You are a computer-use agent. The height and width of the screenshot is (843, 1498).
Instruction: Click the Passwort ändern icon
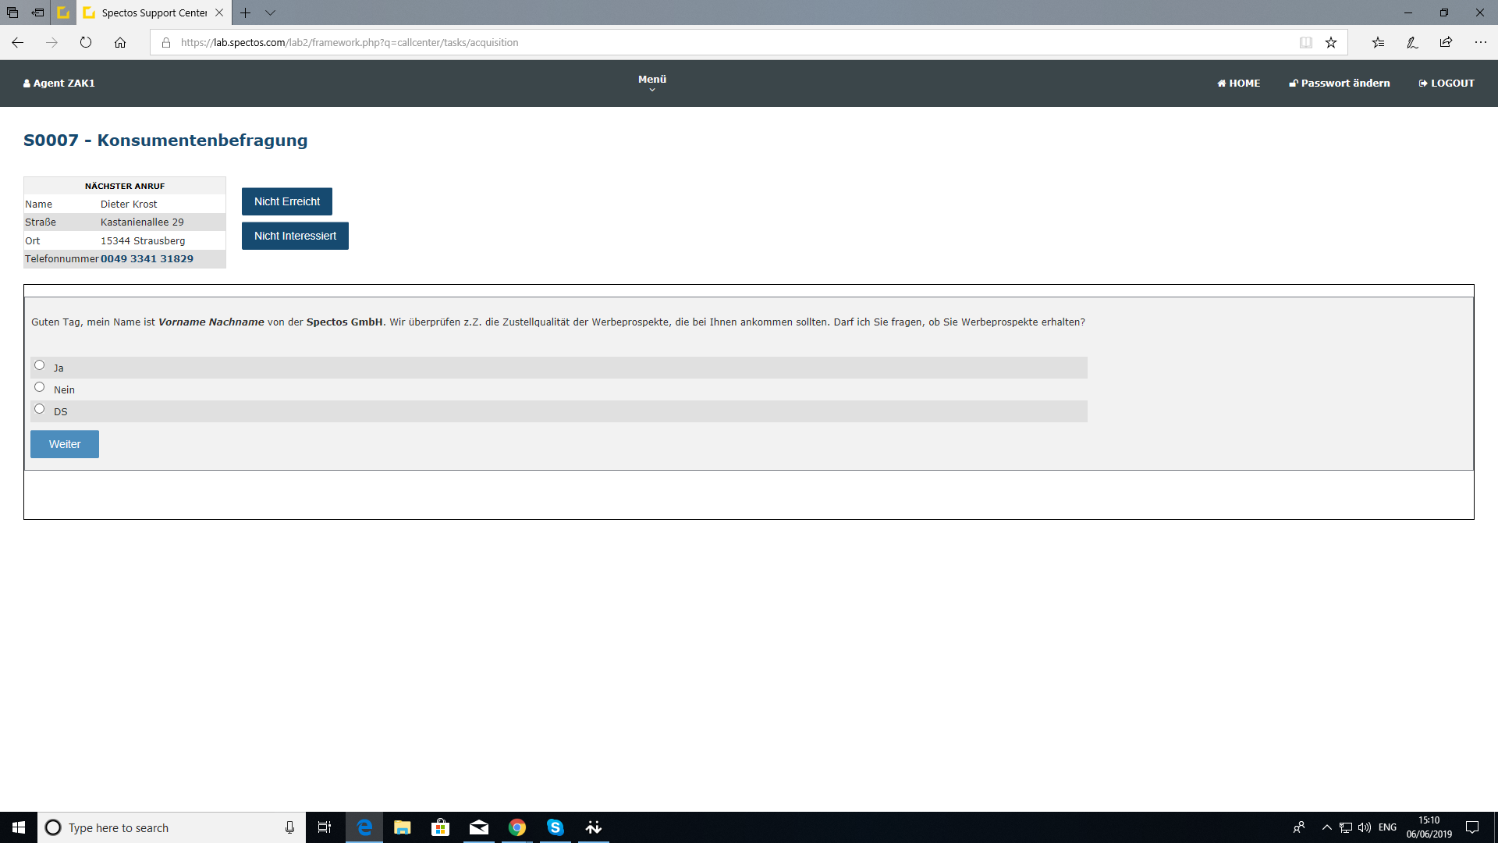click(1294, 82)
